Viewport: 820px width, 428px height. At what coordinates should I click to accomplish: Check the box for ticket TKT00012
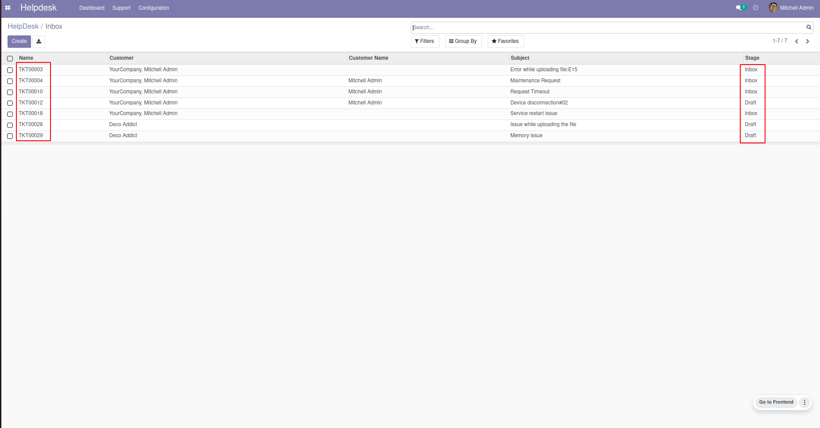point(10,103)
